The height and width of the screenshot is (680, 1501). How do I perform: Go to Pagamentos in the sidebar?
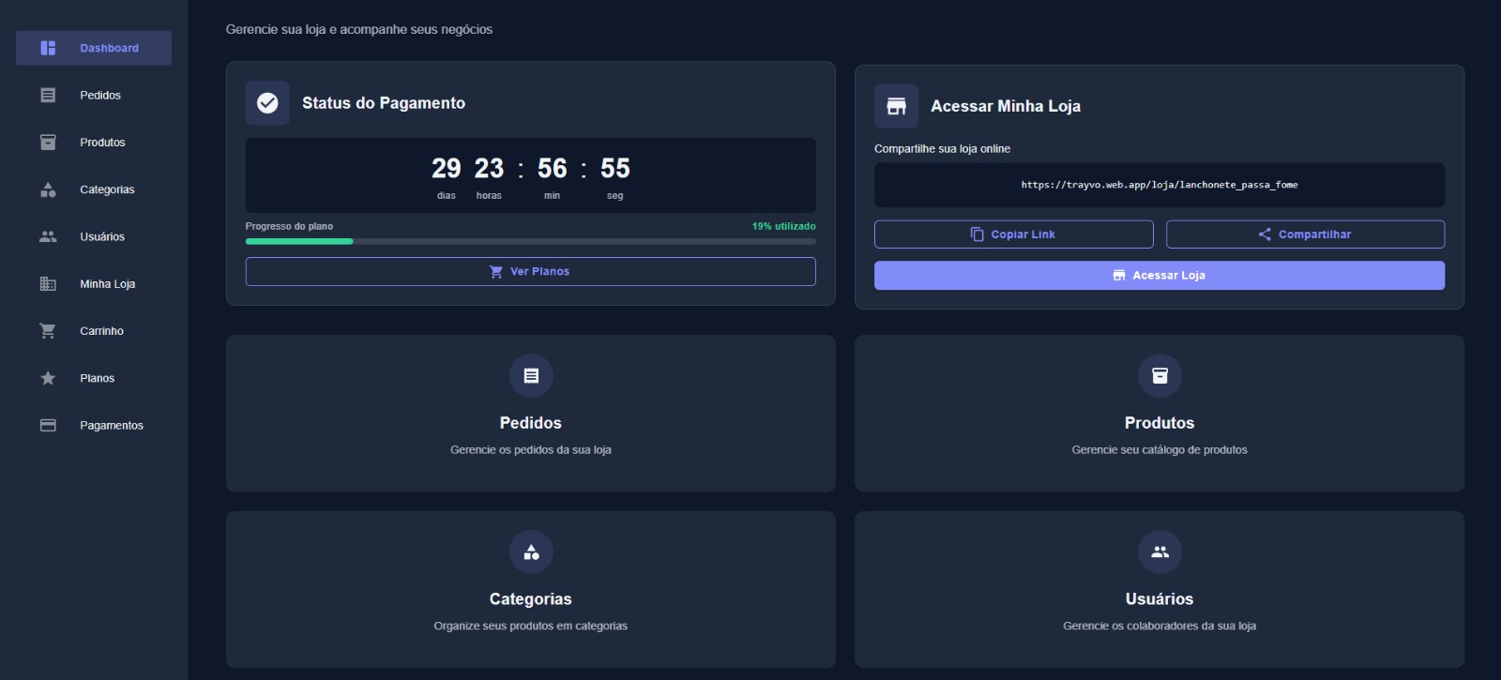point(94,425)
